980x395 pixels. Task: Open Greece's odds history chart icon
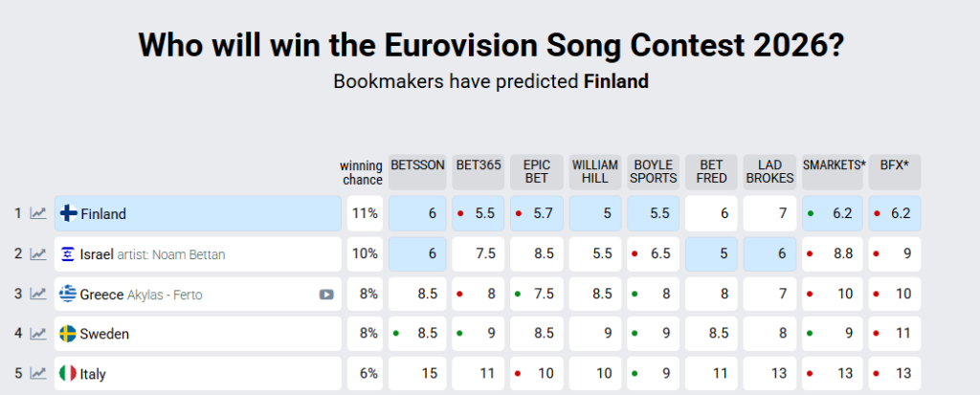coord(38,294)
